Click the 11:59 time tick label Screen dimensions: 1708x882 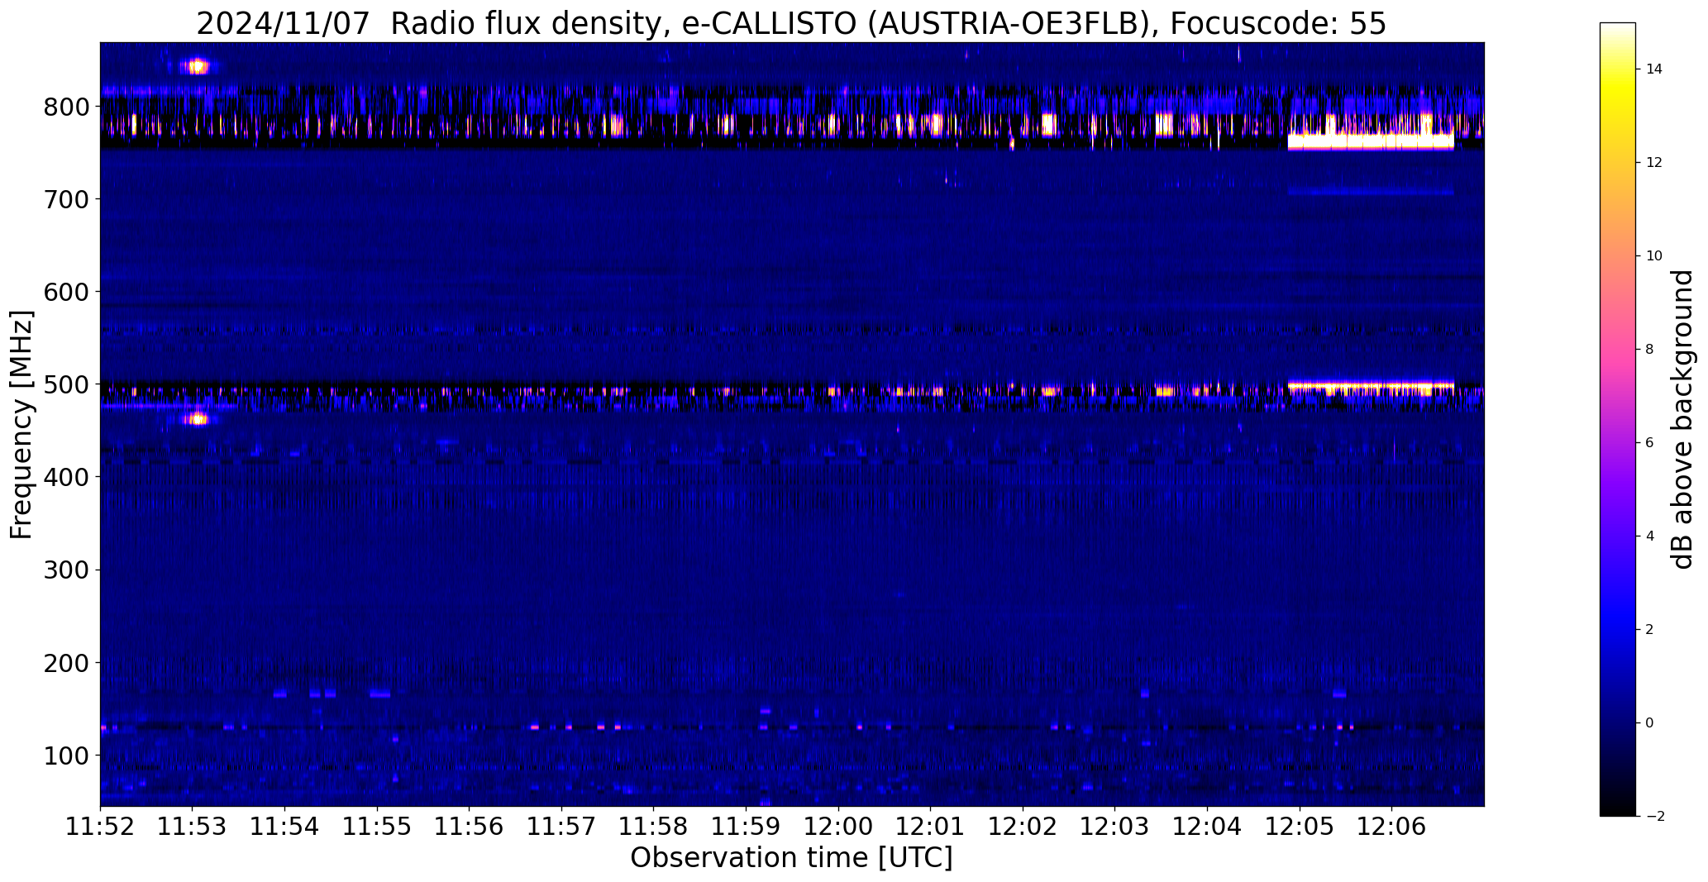coord(747,827)
